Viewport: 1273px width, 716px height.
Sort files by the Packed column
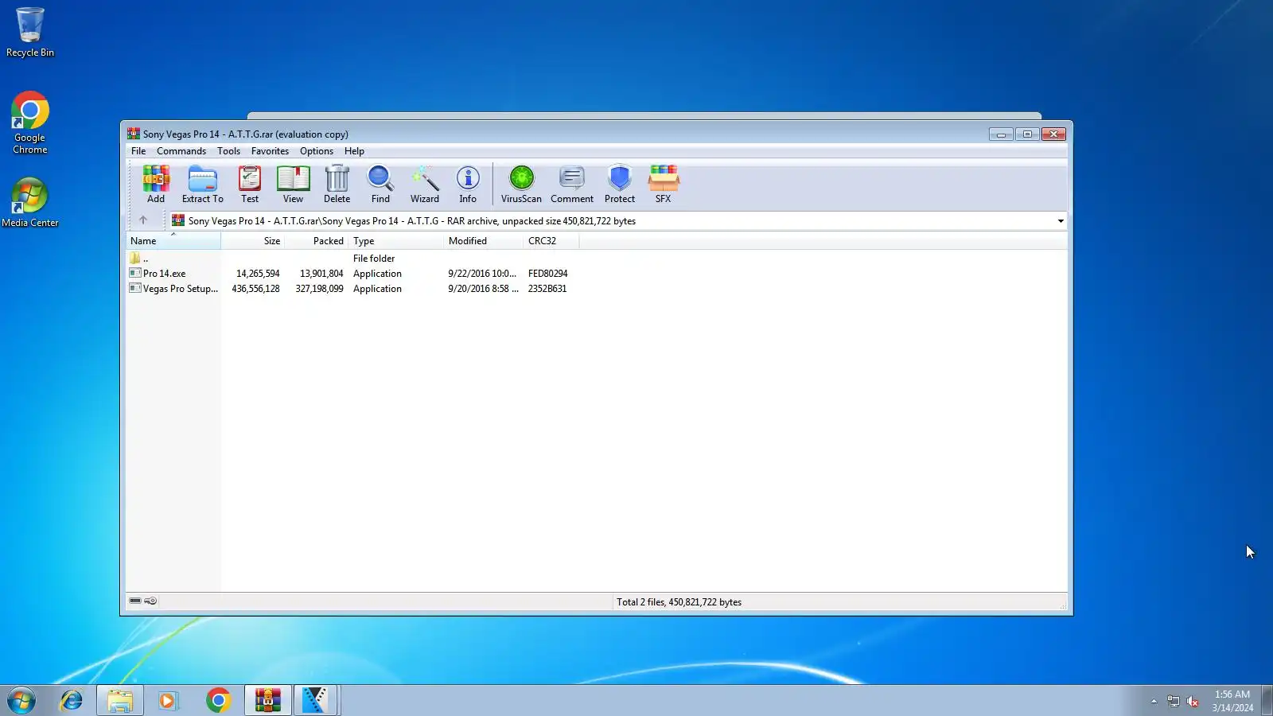316,241
